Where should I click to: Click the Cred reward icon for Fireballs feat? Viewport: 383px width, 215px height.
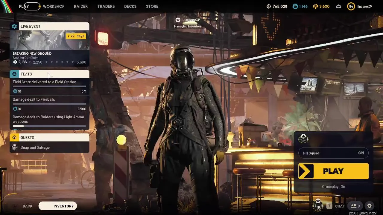15,109
